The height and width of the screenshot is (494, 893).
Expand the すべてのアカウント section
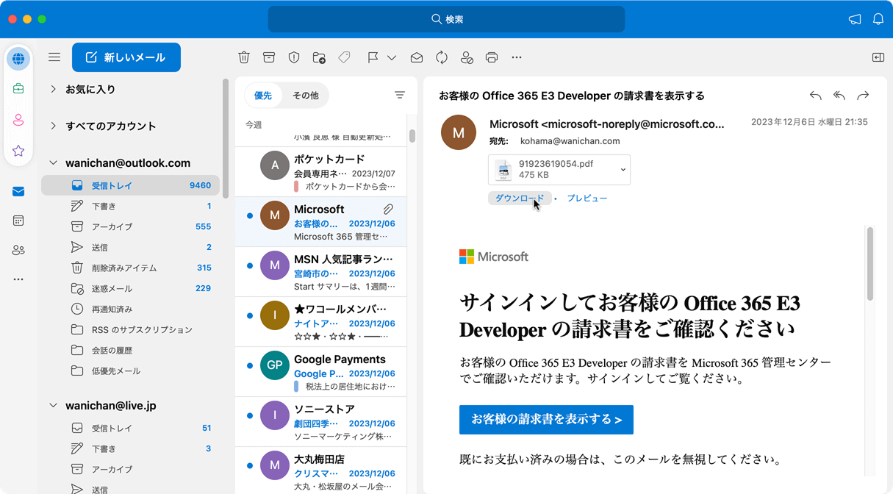pyautogui.click(x=53, y=126)
